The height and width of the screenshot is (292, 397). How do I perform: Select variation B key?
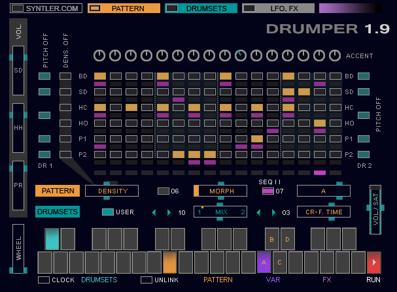pyautogui.click(x=271, y=239)
